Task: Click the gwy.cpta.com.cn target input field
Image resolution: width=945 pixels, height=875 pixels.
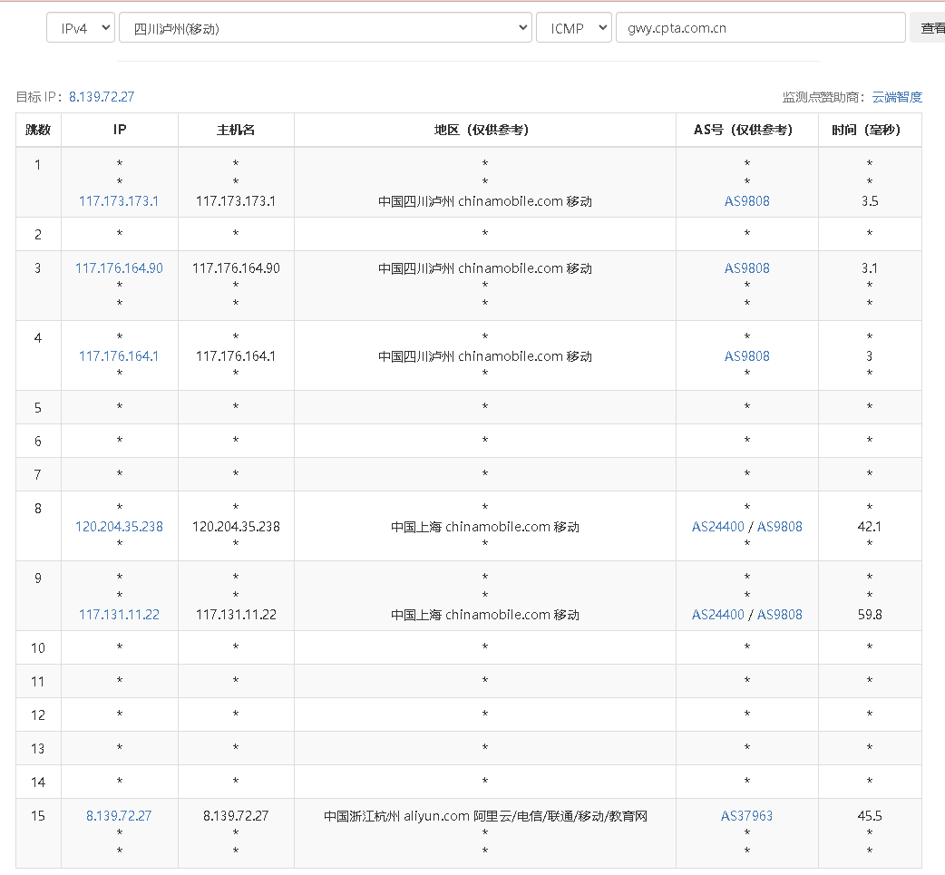Action: pyautogui.click(x=760, y=28)
